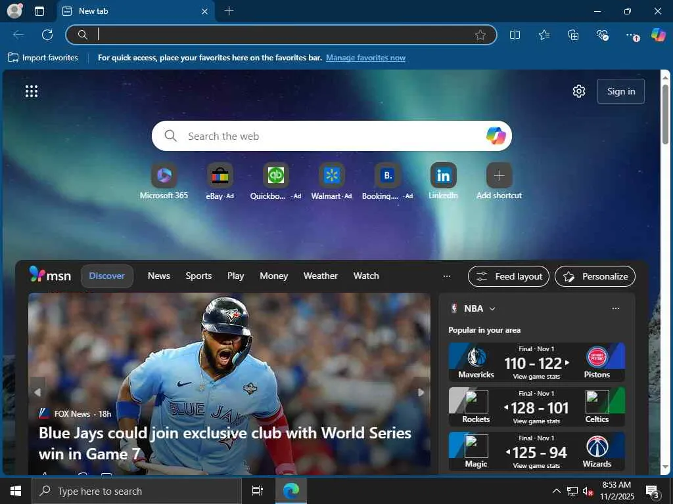Focus the browser address bar

click(281, 35)
